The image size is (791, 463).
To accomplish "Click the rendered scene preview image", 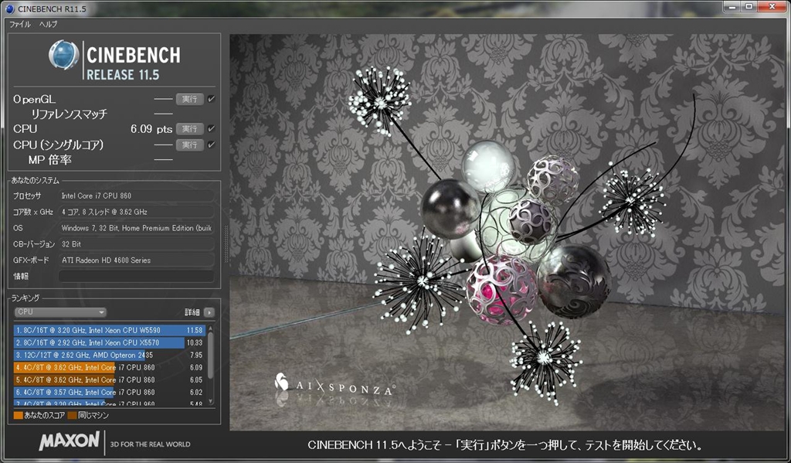I will coord(507,232).
